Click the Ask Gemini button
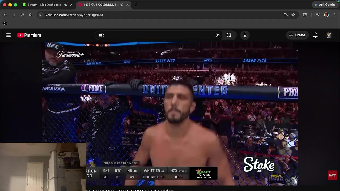This screenshot has width=340, height=191. 325,5
